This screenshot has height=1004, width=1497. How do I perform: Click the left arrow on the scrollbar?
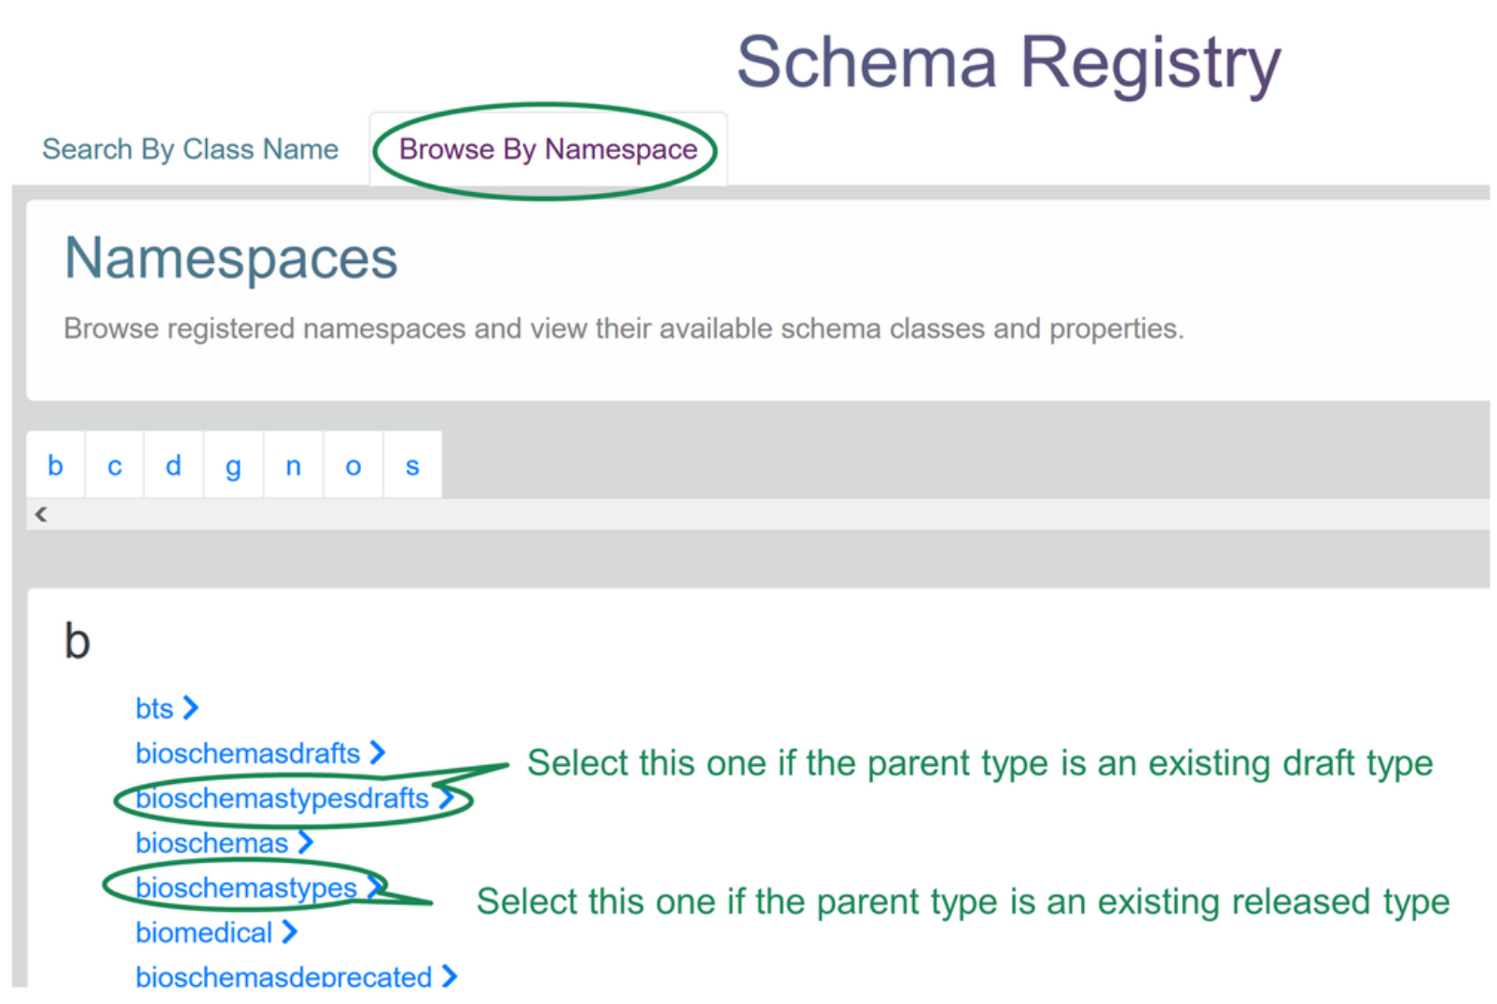41,514
